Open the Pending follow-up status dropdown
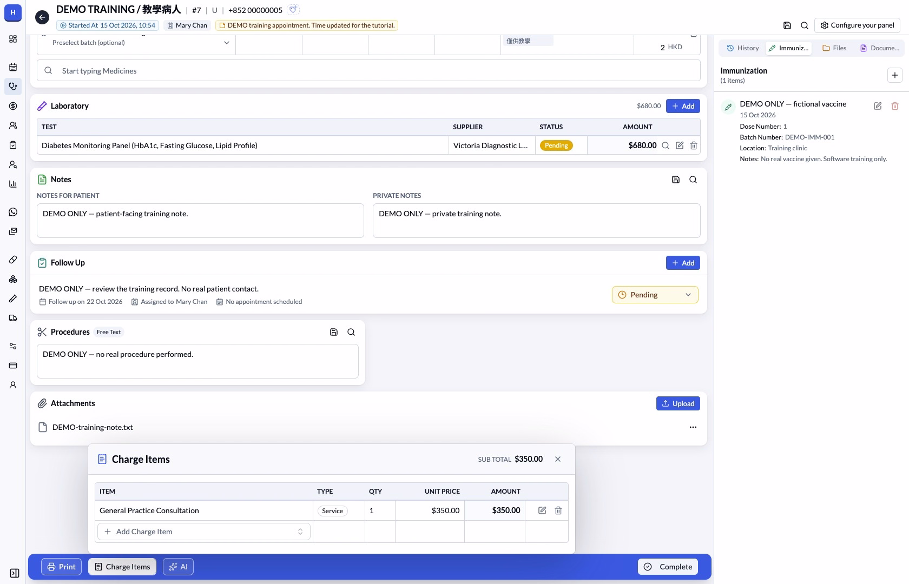Screen dimensions: 909x584 (x=655, y=295)
